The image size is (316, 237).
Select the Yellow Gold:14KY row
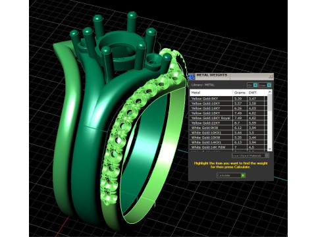tap(228, 108)
